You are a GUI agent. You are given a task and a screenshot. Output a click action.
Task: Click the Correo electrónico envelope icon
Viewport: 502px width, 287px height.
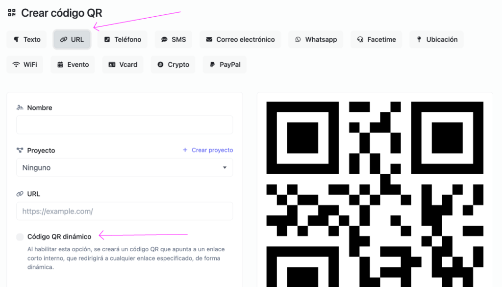click(x=209, y=40)
